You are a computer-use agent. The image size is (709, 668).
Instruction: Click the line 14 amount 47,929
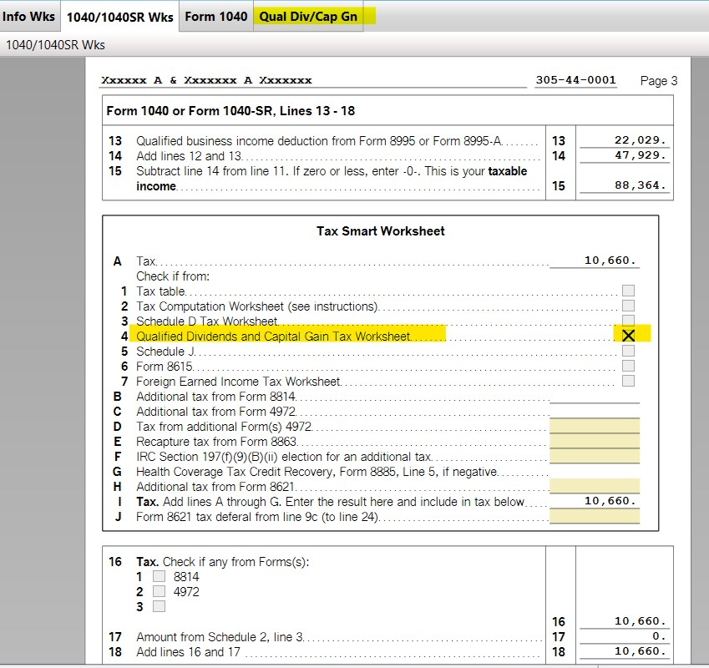pos(624,155)
